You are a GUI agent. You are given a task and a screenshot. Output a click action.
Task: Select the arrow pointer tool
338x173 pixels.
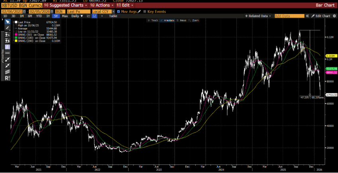point(7,23)
